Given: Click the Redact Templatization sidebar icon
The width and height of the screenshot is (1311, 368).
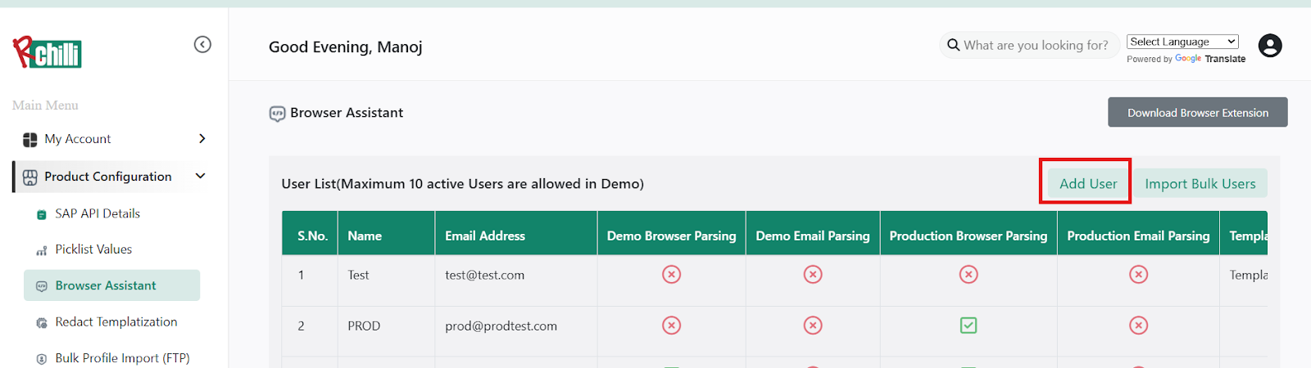Looking at the screenshot, I should 42,323.
